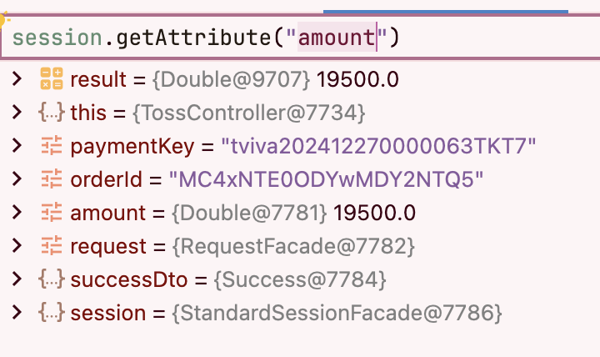Click the braces icon beside successDto
Viewport: 600px width, 357px height.
[52, 279]
